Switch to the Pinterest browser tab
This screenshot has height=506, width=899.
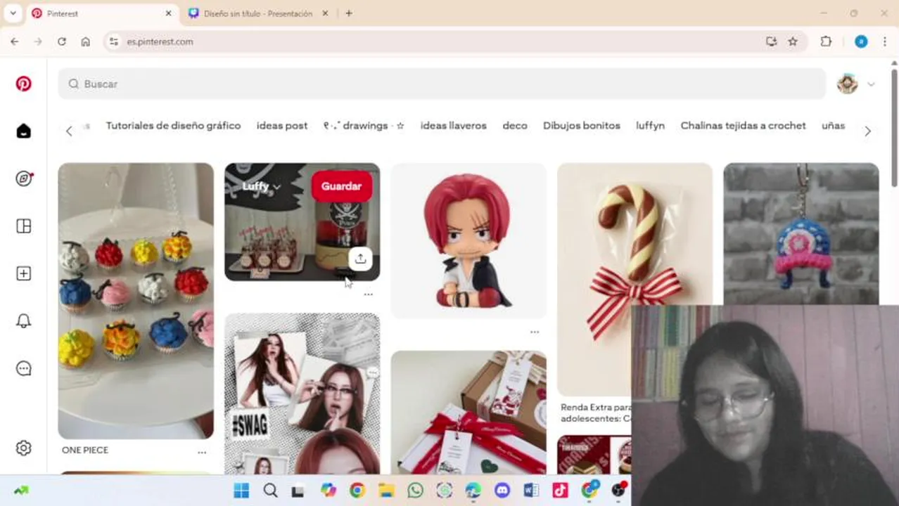point(102,13)
